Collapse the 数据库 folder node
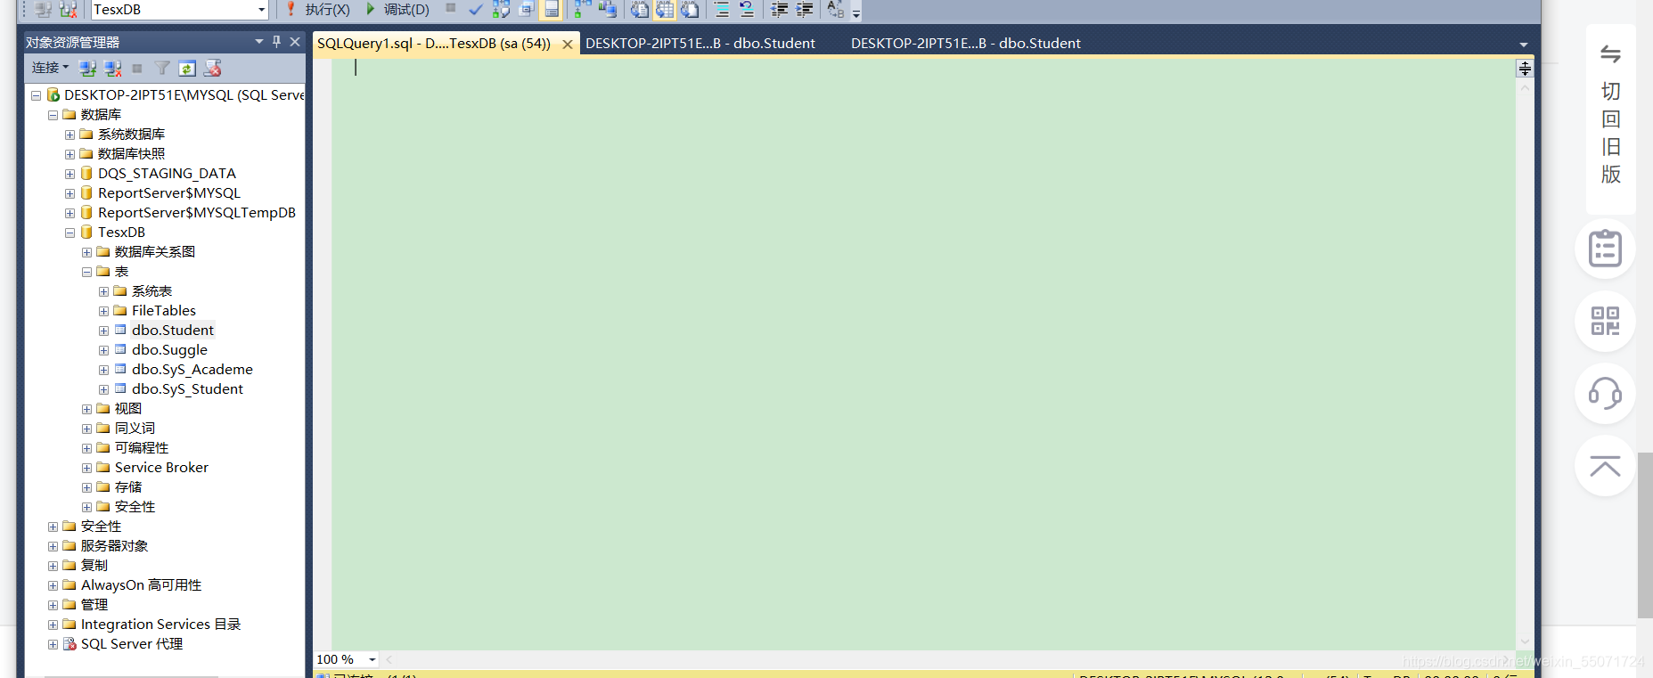Image resolution: width=1653 pixels, height=678 pixels. (x=53, y=115)
